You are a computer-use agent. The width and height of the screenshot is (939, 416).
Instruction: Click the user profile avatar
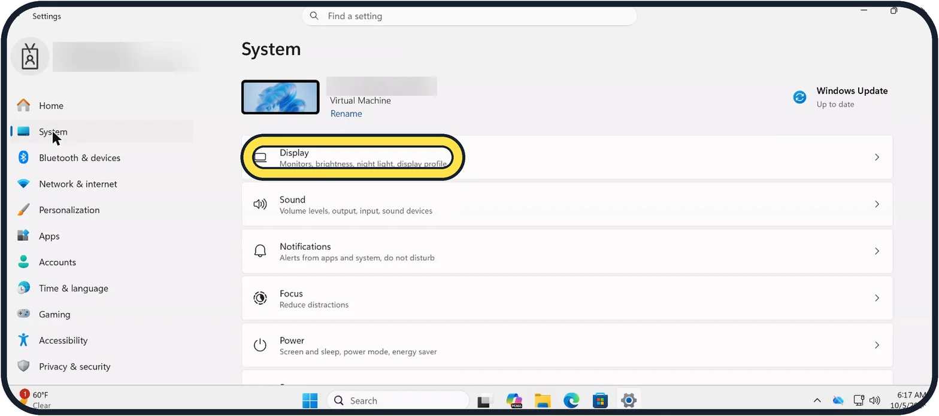coord(30,57)
